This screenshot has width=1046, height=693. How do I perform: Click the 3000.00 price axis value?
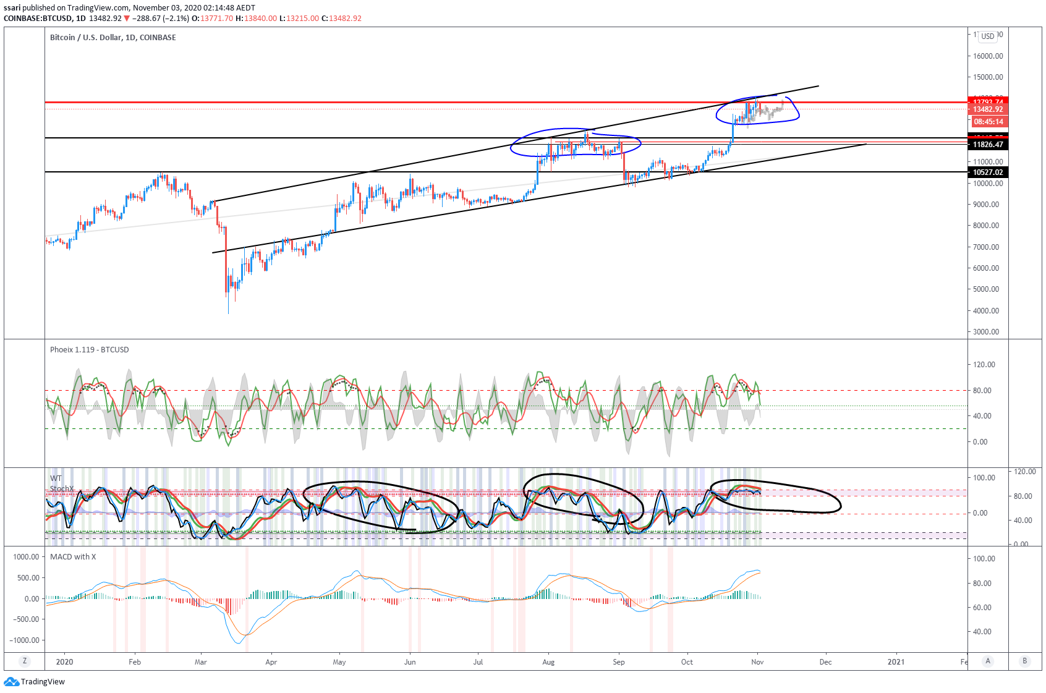[986, 331]
